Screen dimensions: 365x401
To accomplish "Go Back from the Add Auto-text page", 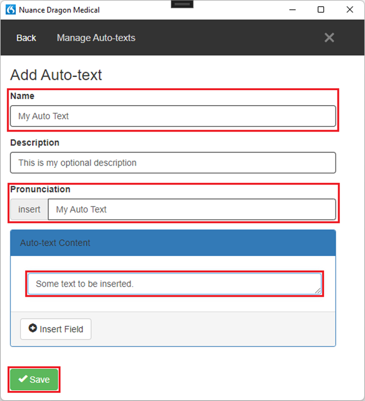I will coord(26,38).
